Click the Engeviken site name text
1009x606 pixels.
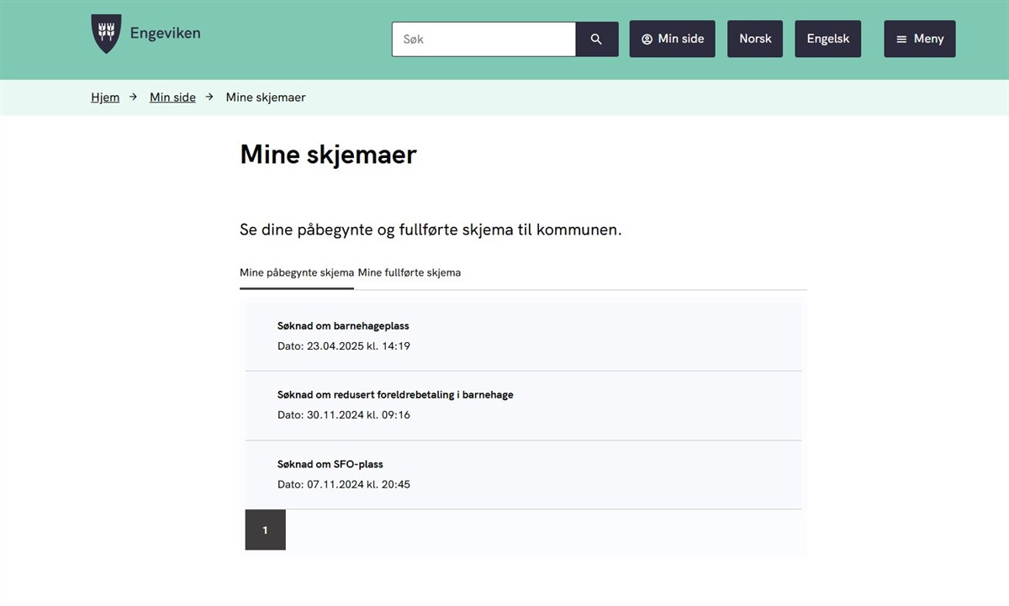click(165, 34)
